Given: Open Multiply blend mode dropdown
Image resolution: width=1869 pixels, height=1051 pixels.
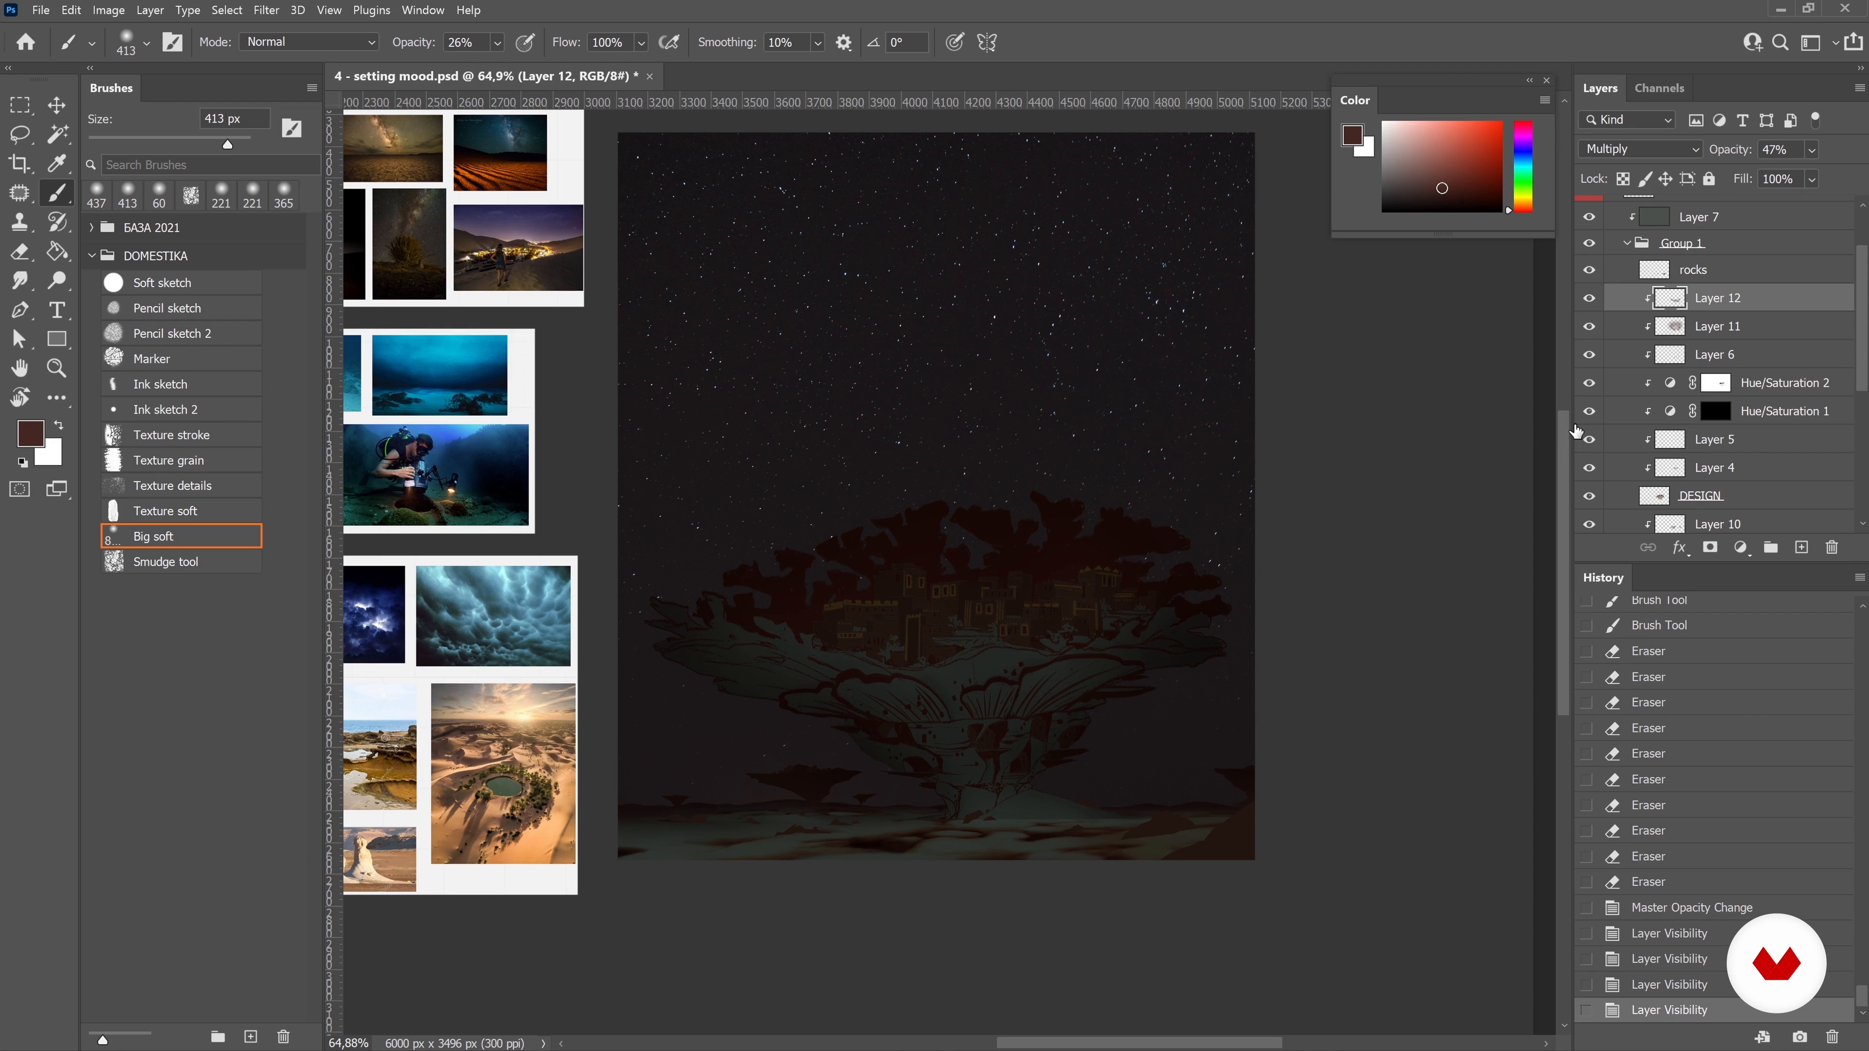Looking at the screenshot, I should 1640,149.
